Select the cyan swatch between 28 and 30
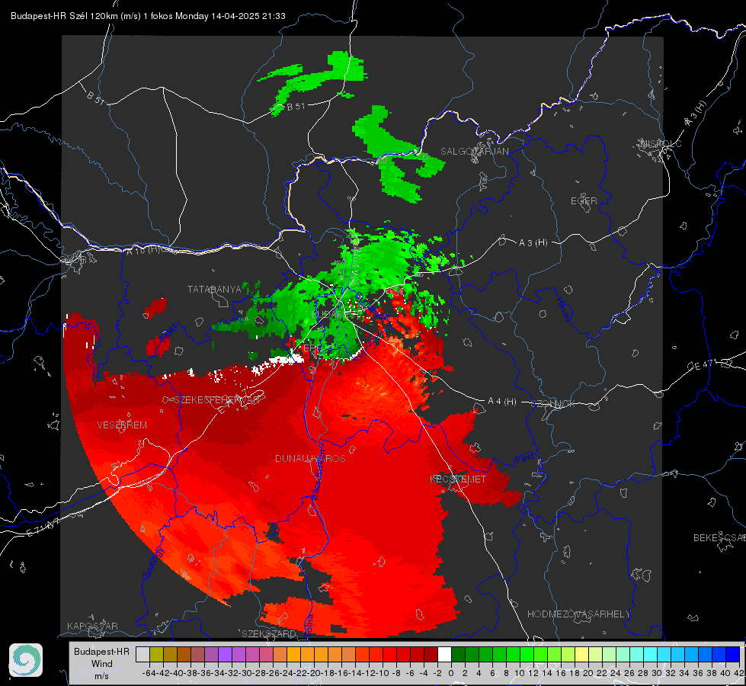The height and width of the screenshot is (686, 746). click(651, 654)
